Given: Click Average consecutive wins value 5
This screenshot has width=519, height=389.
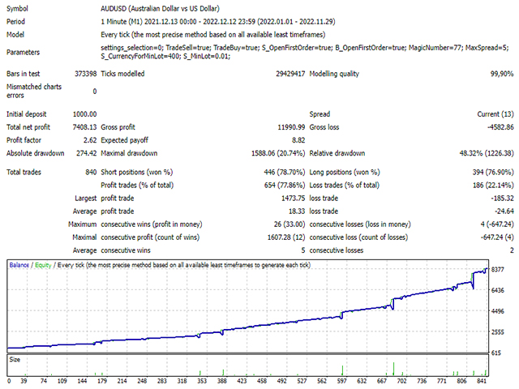Looking at the screenshot, I should (x=302, y=250).
